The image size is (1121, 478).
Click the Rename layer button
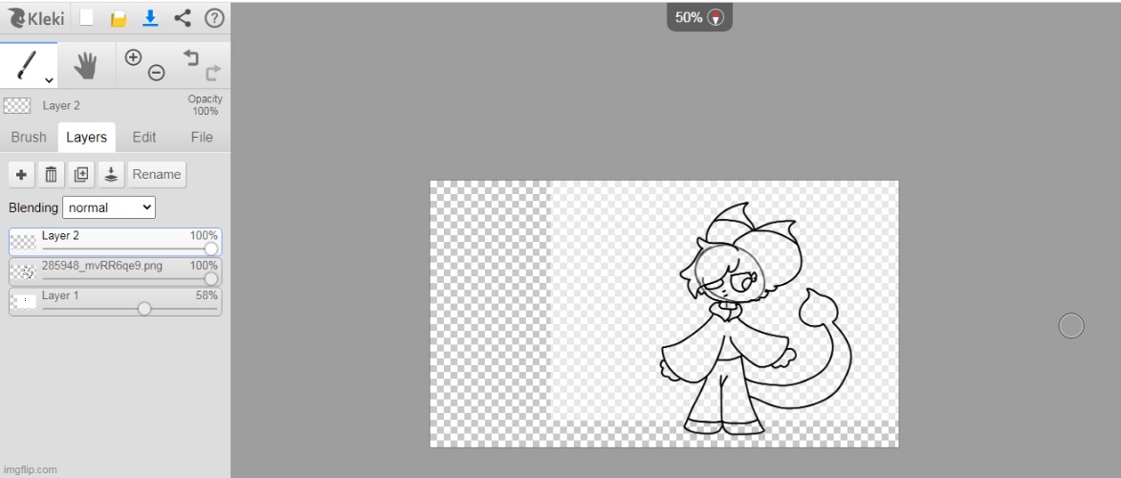[x=156, y=174]
